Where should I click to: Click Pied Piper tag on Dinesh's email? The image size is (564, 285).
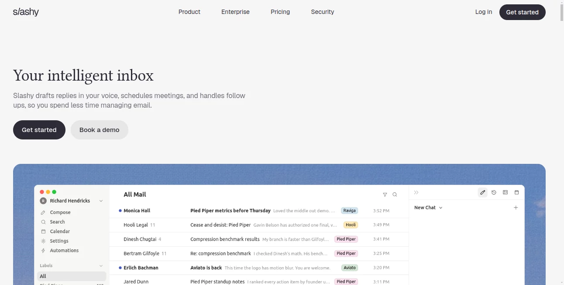point(346,239)
